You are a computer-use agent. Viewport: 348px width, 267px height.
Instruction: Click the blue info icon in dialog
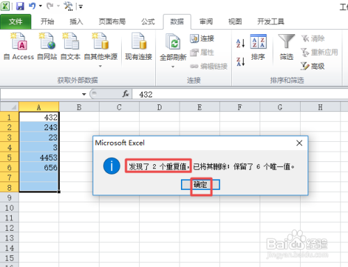[111, 166]
